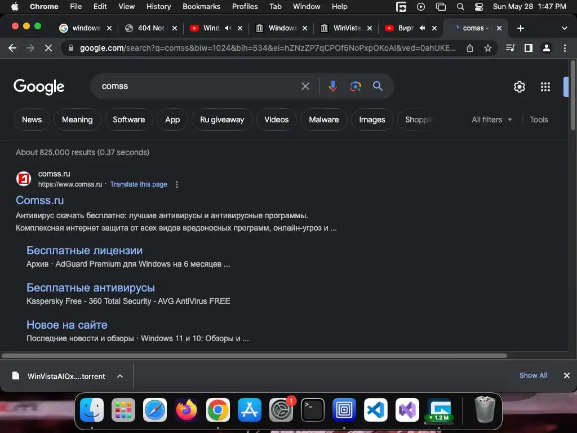Viewport: 577px width, 433px height.
Task: Launch Firefox from the Dock
Action: (x=186, y=409)
